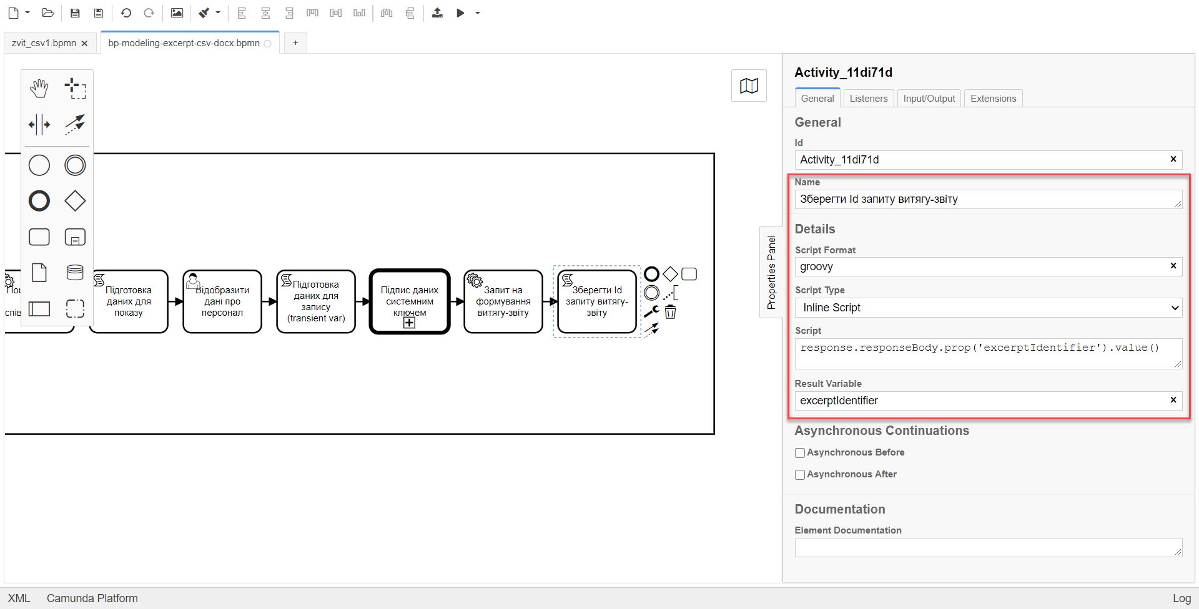
Task: Switch to zvit_csv1.bpmn tab
Action: pyautogui.click(x=44, y=43)
